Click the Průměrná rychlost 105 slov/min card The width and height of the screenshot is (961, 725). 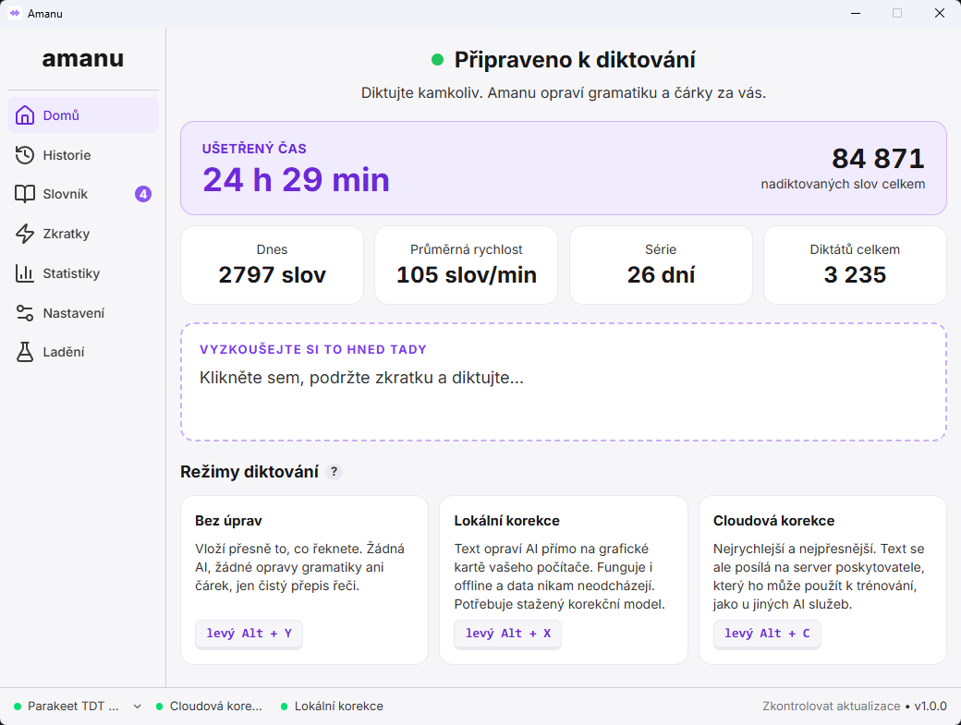pos(467,265)
